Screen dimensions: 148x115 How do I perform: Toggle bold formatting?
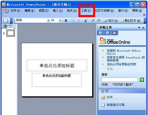(x=66, y=21)
